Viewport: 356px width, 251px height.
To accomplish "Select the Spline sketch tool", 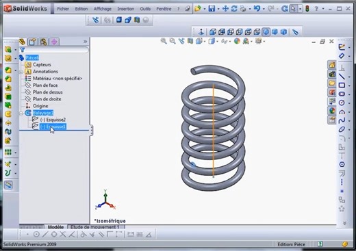I will (342, 120).
